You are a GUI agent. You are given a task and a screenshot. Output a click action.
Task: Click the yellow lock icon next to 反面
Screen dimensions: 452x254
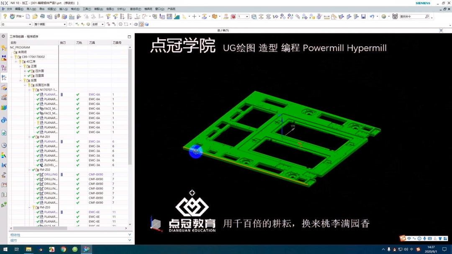tap(24, 79)
